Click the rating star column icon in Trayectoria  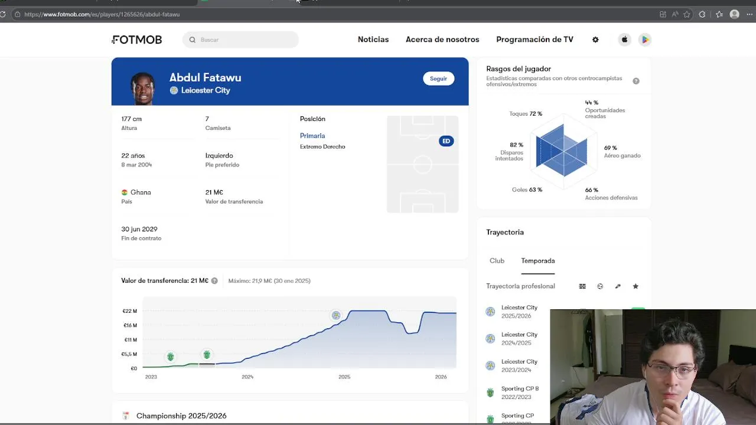pos(636,286)
